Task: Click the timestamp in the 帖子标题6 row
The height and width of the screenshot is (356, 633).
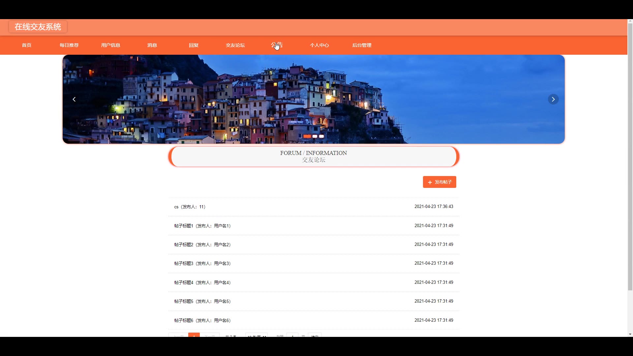Action: 434,320
